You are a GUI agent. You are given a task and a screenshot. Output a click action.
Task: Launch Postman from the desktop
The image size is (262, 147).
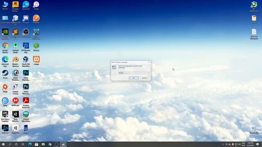pyautogui.click(x=36, y=19)
